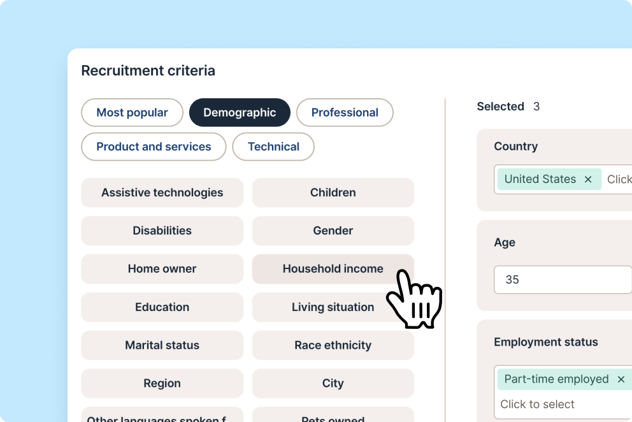The width and height of the screenshot is (632, 422).
Task: Select the Gender criterion
Action: 333,231
